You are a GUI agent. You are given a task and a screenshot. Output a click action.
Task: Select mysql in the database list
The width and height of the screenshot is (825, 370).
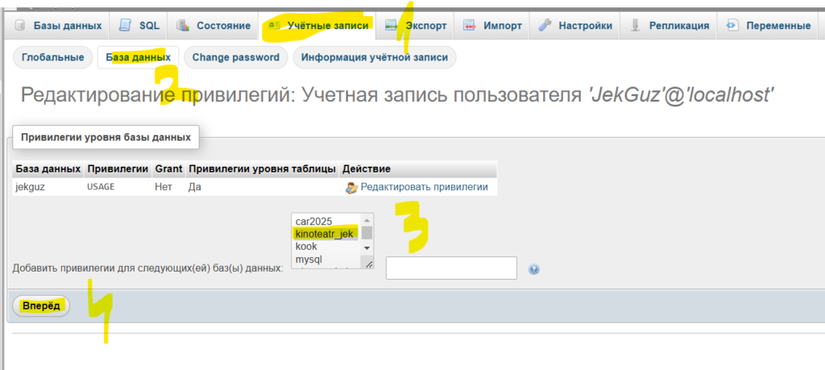[325, 260]
